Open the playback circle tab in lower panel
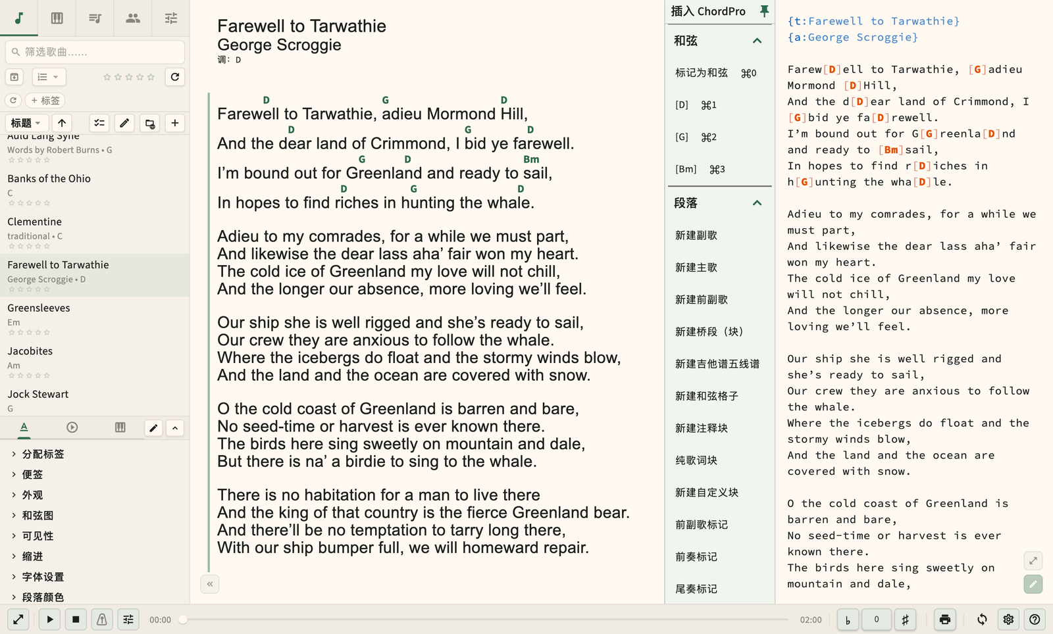 tap(72, 427)
